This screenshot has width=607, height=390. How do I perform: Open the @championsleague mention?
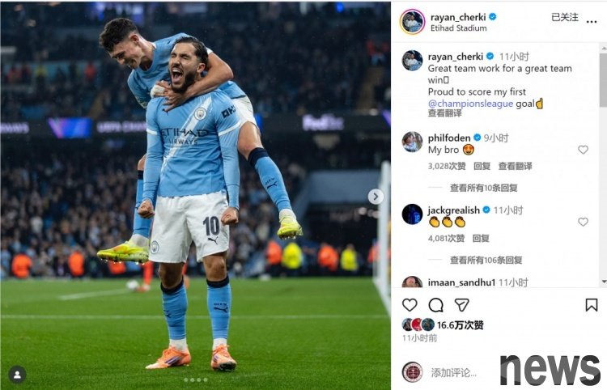click(x=470, y=104)
